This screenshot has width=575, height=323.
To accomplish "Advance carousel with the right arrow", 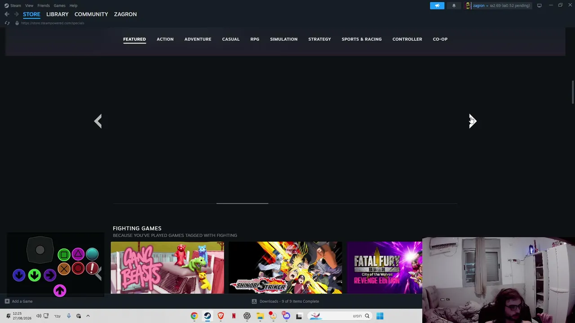I will click(472, 121).
